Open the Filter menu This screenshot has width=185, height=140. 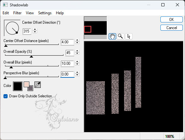[x=17, y=13]
